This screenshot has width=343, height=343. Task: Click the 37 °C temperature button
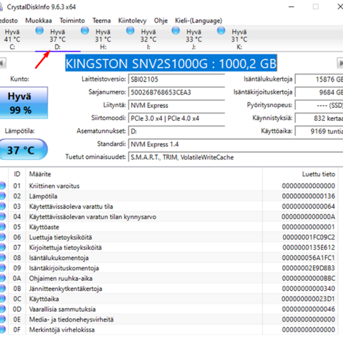coord(24,149)
